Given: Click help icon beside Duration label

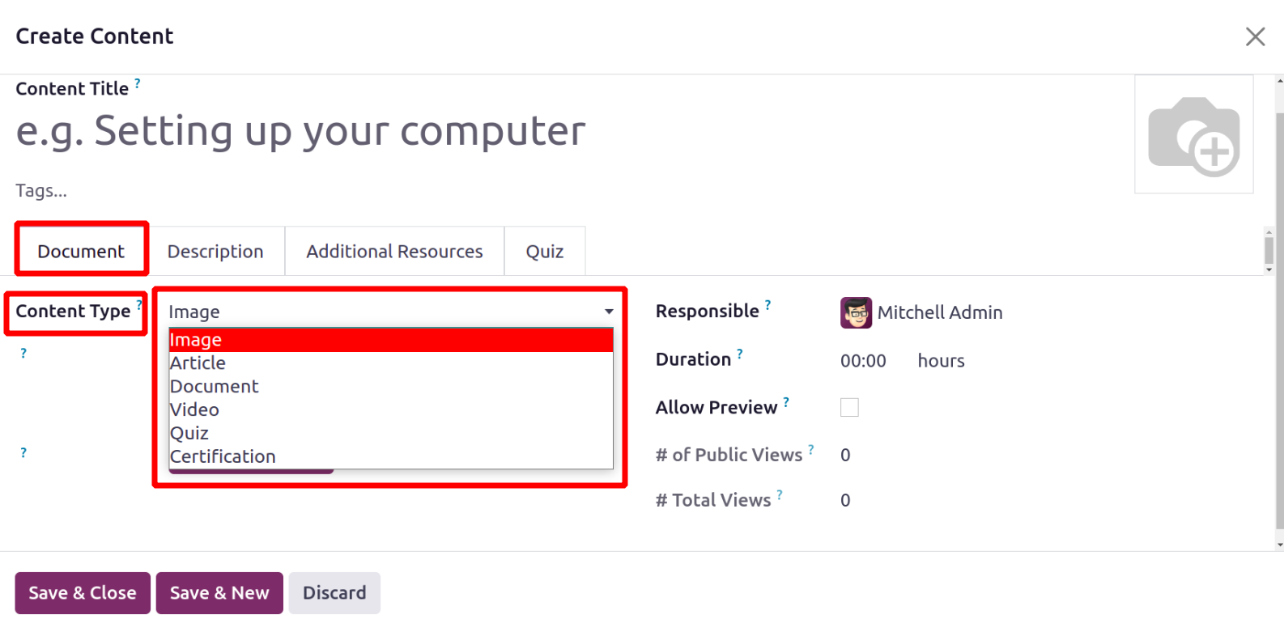Looking at the screenshot, I should coord(740,354).
